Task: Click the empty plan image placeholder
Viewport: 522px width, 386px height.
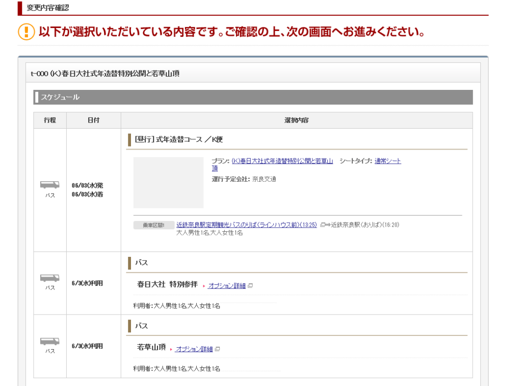Action: click(168, 183)
